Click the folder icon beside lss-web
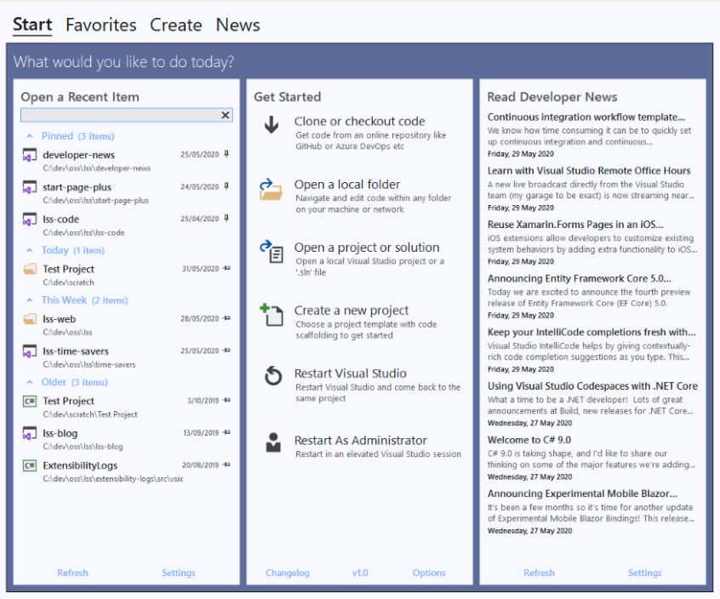720x599 pixels. [x=30, y=318]
